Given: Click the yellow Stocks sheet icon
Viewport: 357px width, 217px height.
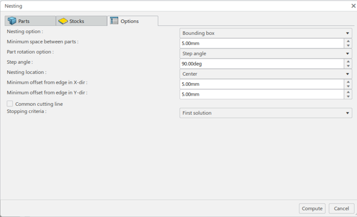Looking at the screenshot, I should [63, 21].
